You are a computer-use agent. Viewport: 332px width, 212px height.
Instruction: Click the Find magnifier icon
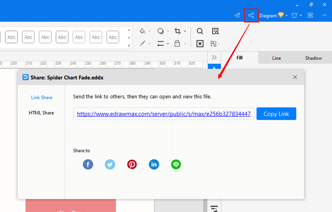coord(200,31)
